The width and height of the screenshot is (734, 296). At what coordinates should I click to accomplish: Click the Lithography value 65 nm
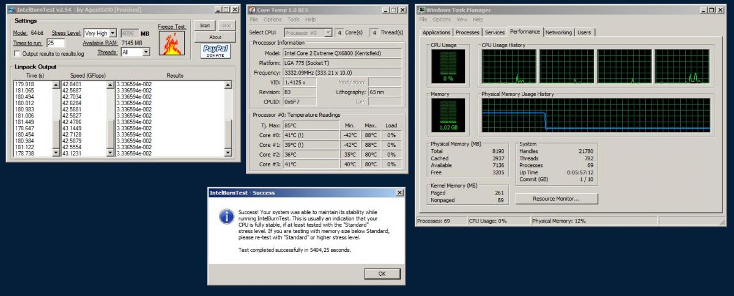tap(385, 92)
